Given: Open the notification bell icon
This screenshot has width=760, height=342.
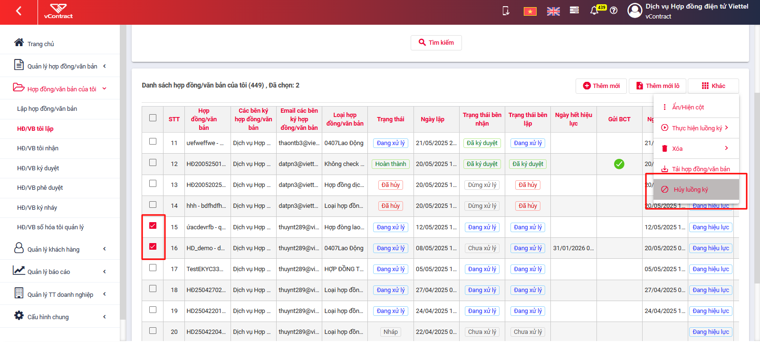Looking at the screenshot, I should 594,10.
